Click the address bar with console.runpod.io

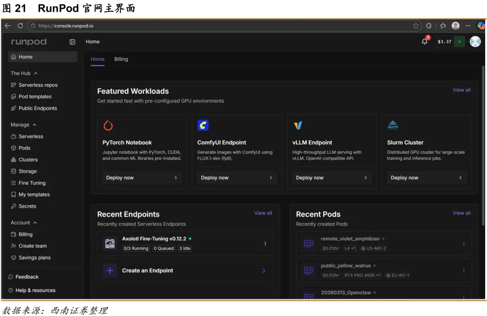point(224,26)
